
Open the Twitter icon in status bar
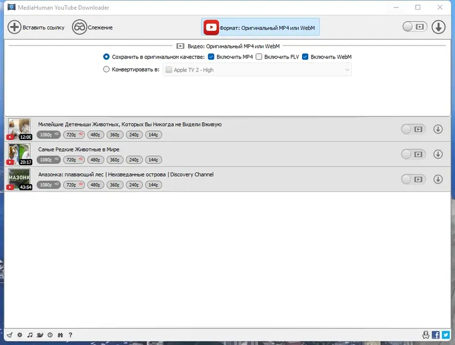446,335
